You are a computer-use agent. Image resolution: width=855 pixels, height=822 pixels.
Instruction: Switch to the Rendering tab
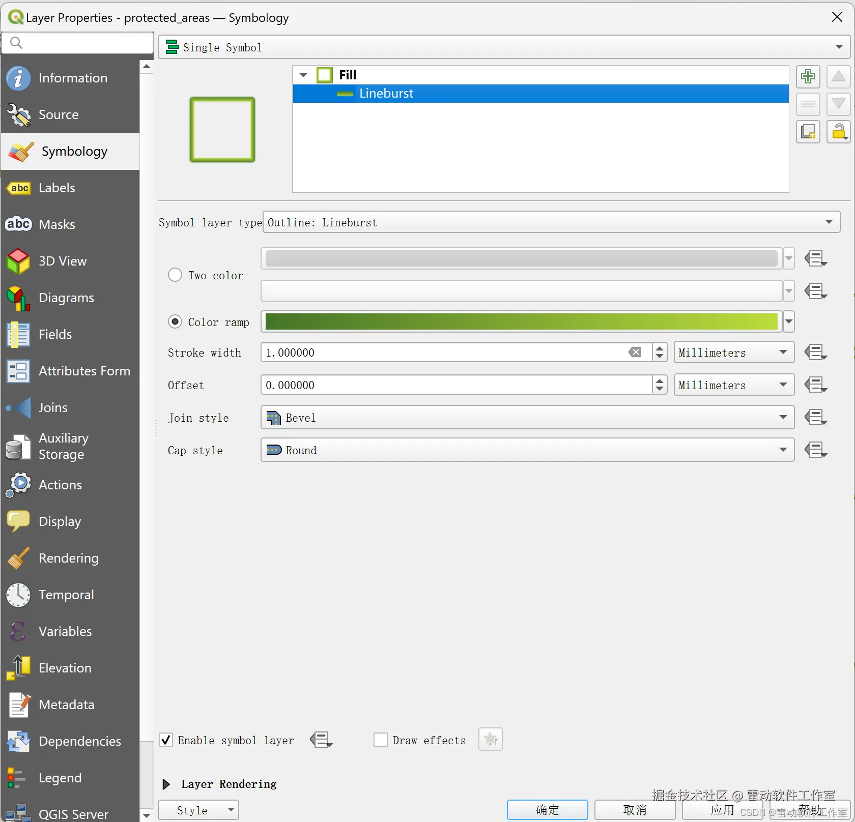pos(70,558)
